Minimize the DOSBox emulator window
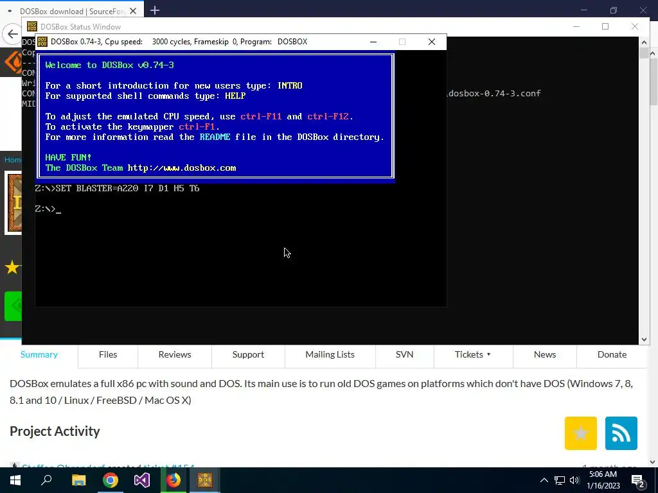Viewport: 658px width, 493px height. click(373, 42)
